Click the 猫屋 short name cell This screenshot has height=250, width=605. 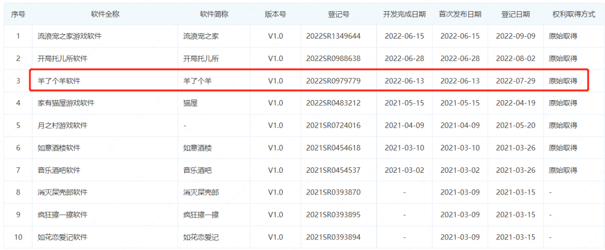click(190, 103)
